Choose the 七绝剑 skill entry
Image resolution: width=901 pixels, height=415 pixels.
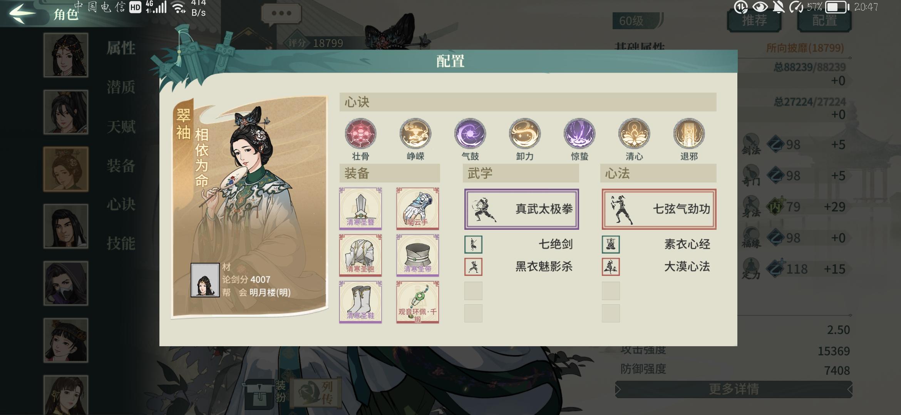(x=521, y=244)
